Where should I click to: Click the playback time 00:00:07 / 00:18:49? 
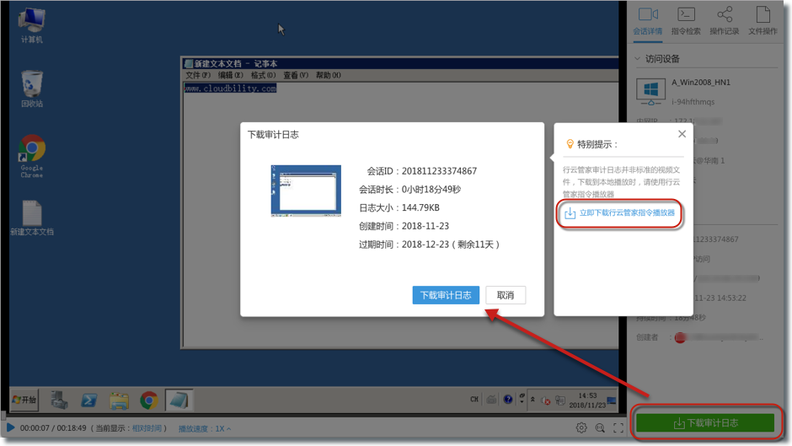[x=53, y=428]
